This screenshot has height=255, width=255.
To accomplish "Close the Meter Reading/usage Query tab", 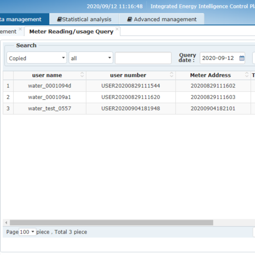I will [117, 29].
